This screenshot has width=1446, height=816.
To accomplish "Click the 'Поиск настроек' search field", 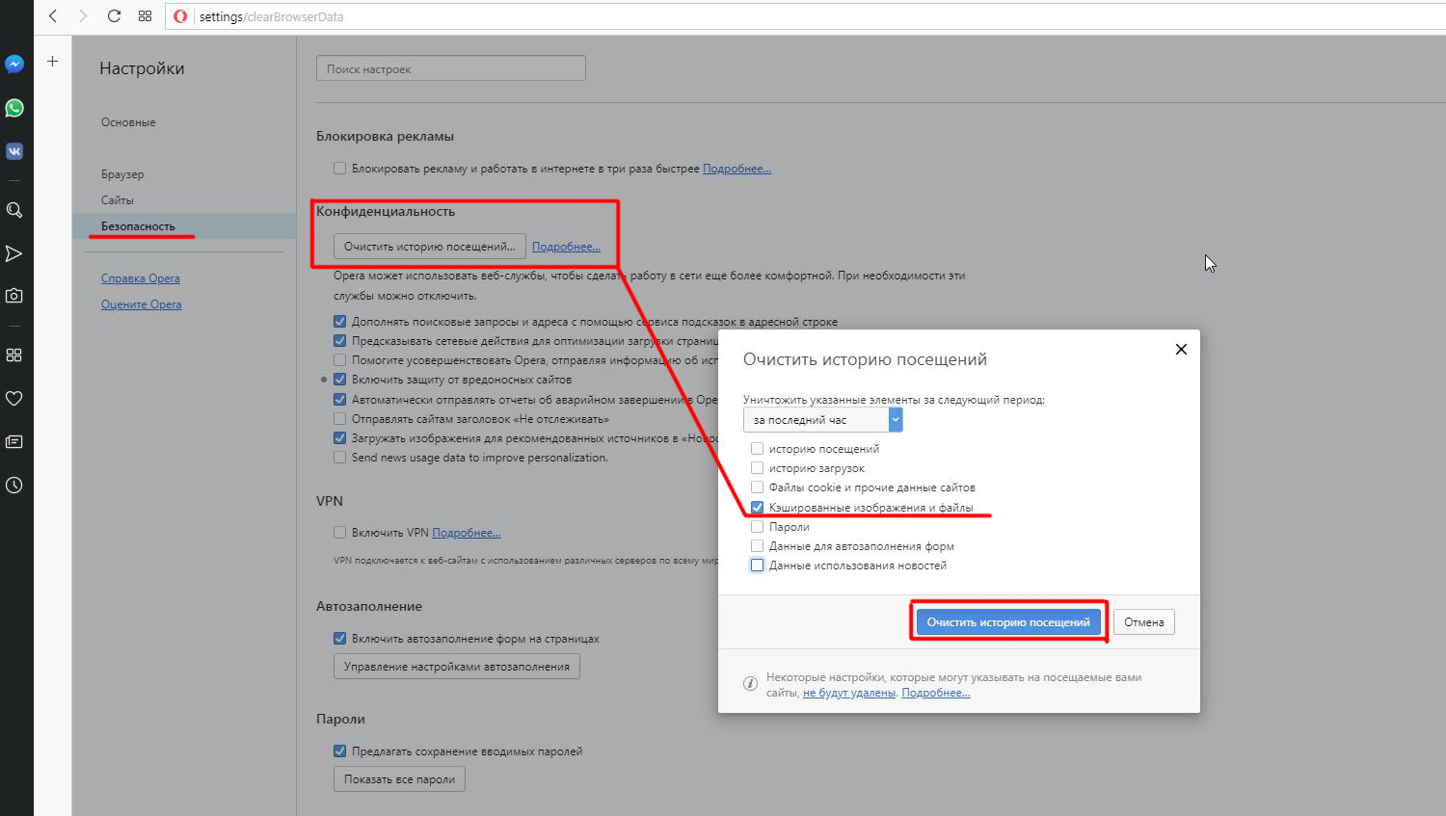I will (x=451, y=68).
